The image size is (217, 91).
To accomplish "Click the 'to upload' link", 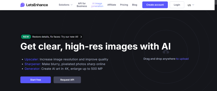I will (182, 59).
